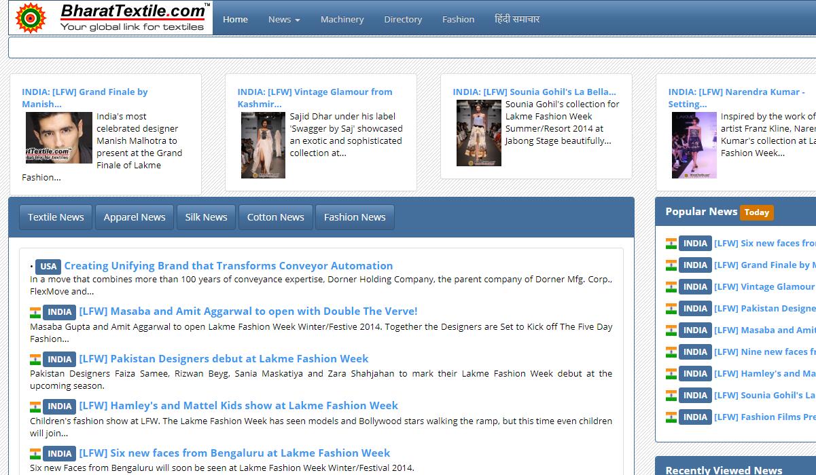The width and height of the screenshot is (816, 475).
Task: Expand the News dropdown menu
Action: (x=284, y=19)
